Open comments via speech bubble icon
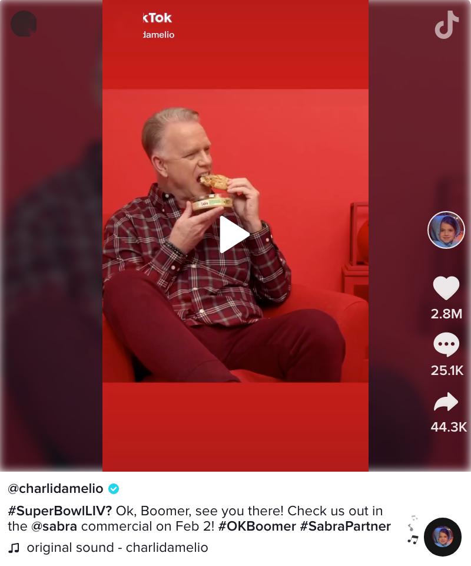Image resolution: width=471 pixels, height=566 pixels. pos(446,345)
